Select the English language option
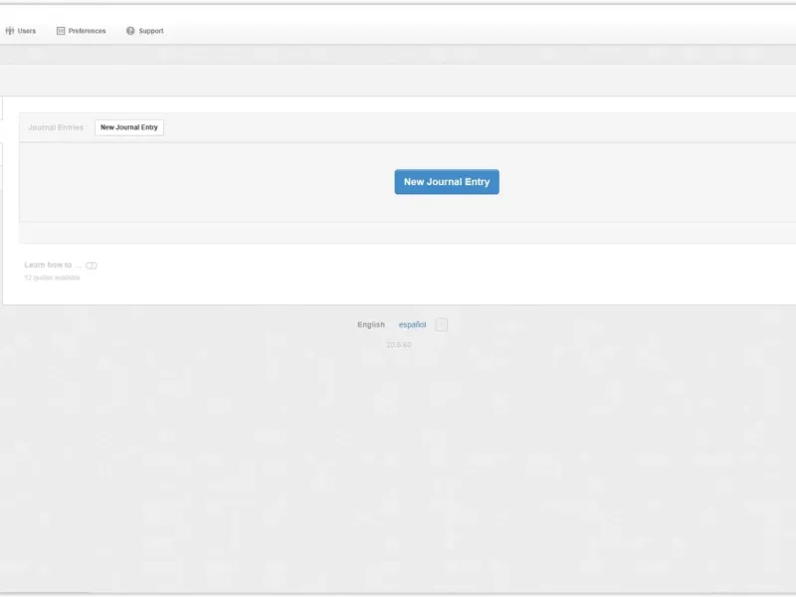Image resolution: width=796 pixels, height=597 pixels. click(x=371, y=325)
